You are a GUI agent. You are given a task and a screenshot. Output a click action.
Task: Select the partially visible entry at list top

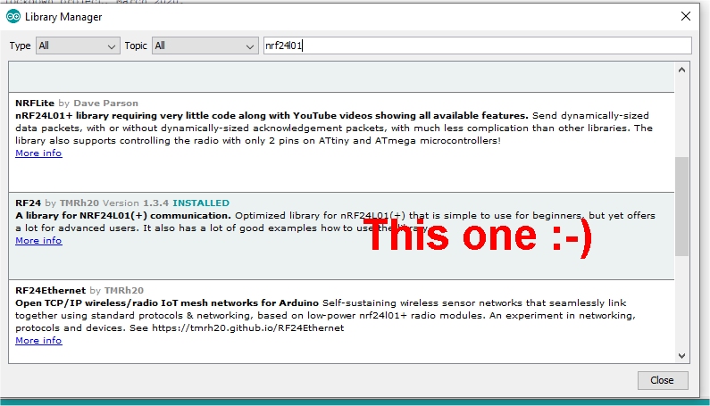click(339, 79)
